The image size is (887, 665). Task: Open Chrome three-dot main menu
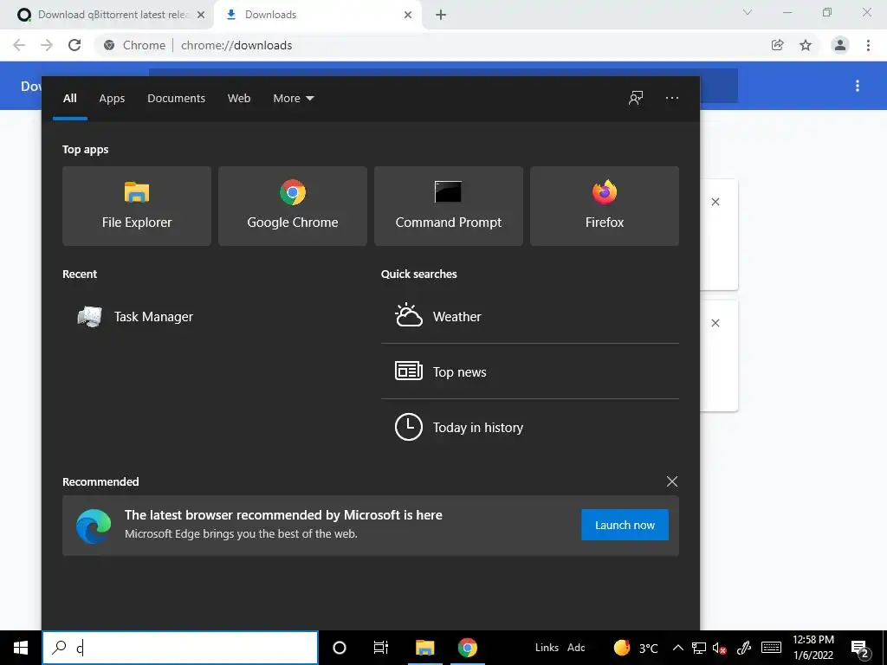point(868,45)
